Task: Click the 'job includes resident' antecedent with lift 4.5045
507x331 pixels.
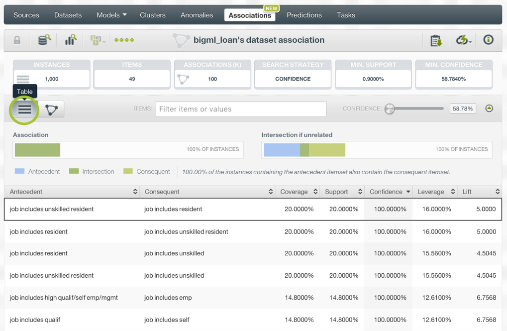Action: tap(38, 253)
